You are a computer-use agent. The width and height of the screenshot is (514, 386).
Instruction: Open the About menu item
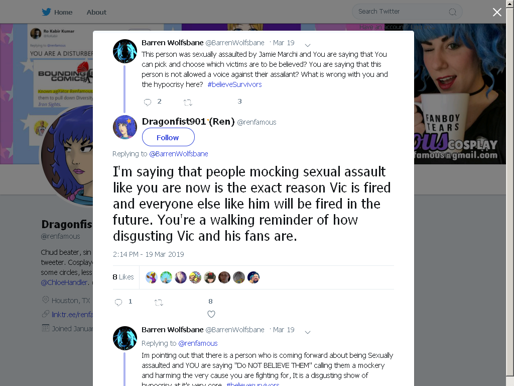[96, 12]
